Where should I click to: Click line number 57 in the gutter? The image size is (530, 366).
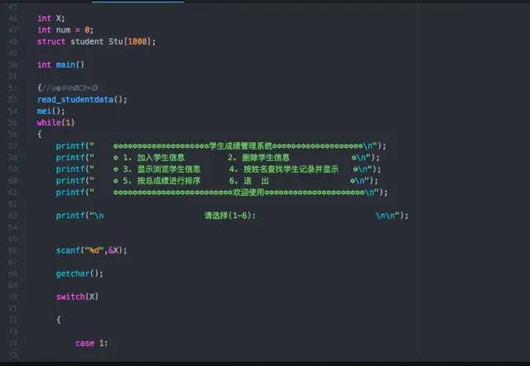(13, 145)
